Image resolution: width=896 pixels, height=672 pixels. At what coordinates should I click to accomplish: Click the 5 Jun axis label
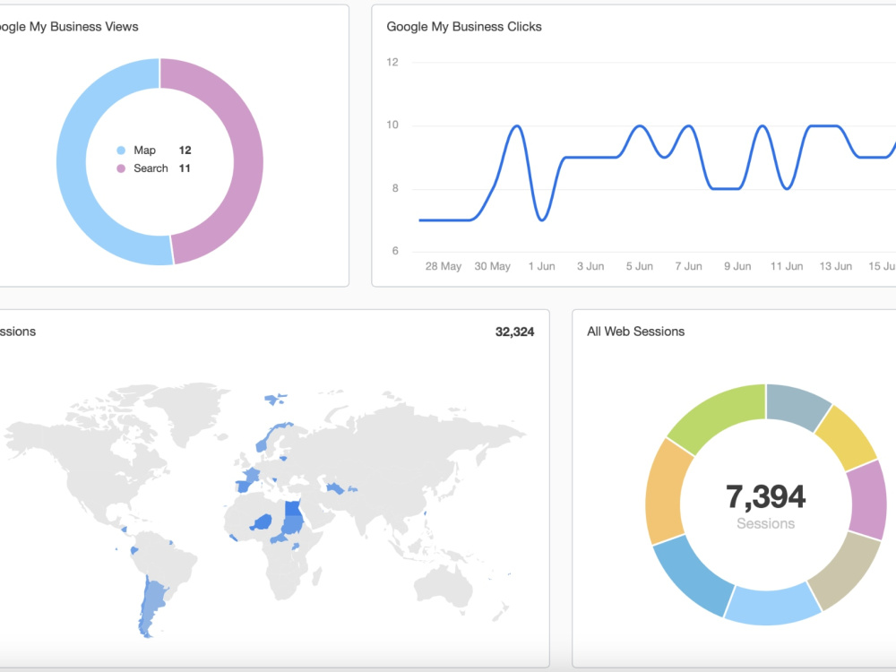click(640, 266)
